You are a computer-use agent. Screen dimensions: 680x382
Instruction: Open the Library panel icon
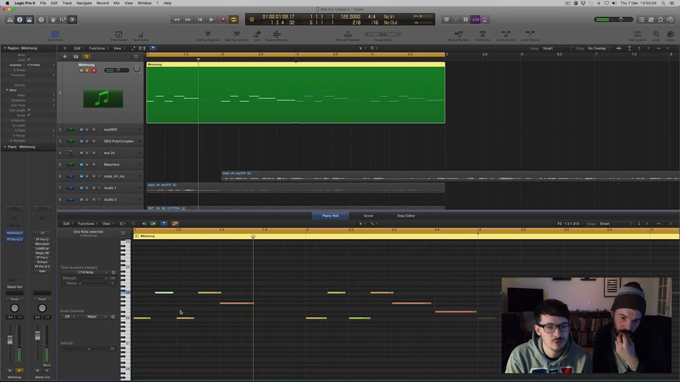point(9,20)
